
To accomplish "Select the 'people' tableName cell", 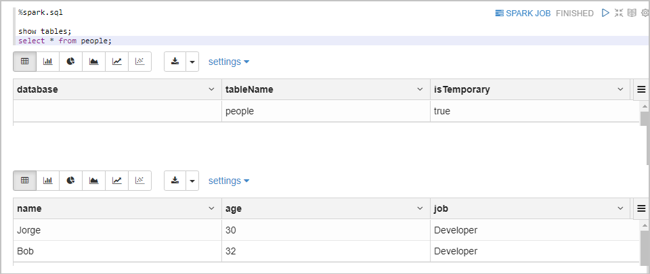I will pos(326,111).
